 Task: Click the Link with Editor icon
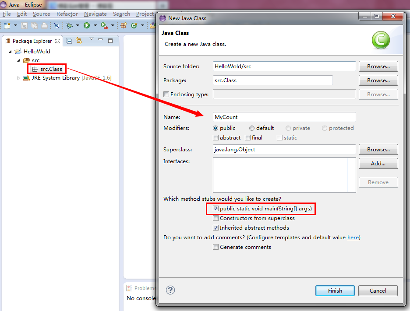79,41
